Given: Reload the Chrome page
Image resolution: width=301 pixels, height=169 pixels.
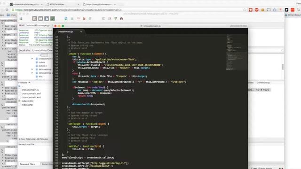Looking at the screenshot, I should click(7, 10).
